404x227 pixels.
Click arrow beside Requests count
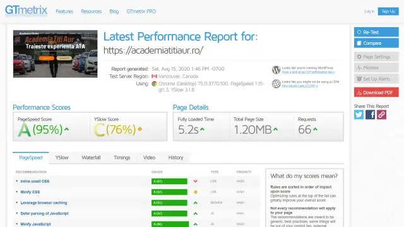click(x=315, y=129)
